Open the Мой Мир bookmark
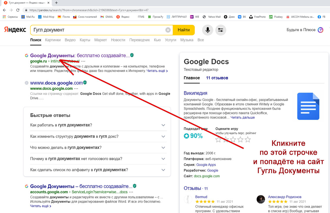Viewport: 330px width, 213px height. tap(46, 17)
